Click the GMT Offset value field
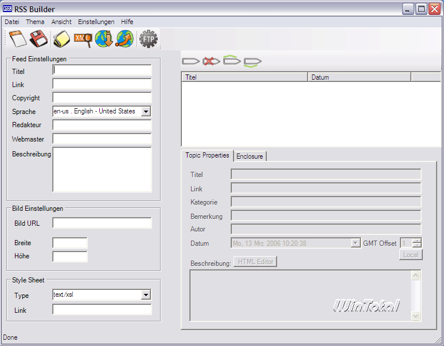The height and width of the screenshot is (346, 444). tap(406, 243)
